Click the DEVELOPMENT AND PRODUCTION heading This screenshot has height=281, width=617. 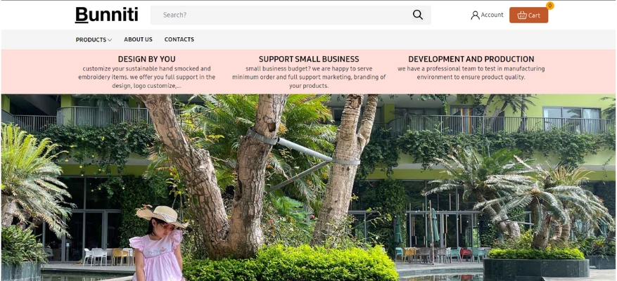pos(471,59)
